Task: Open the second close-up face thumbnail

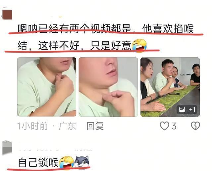Action: pyautogui.click(x=108, y=87)
